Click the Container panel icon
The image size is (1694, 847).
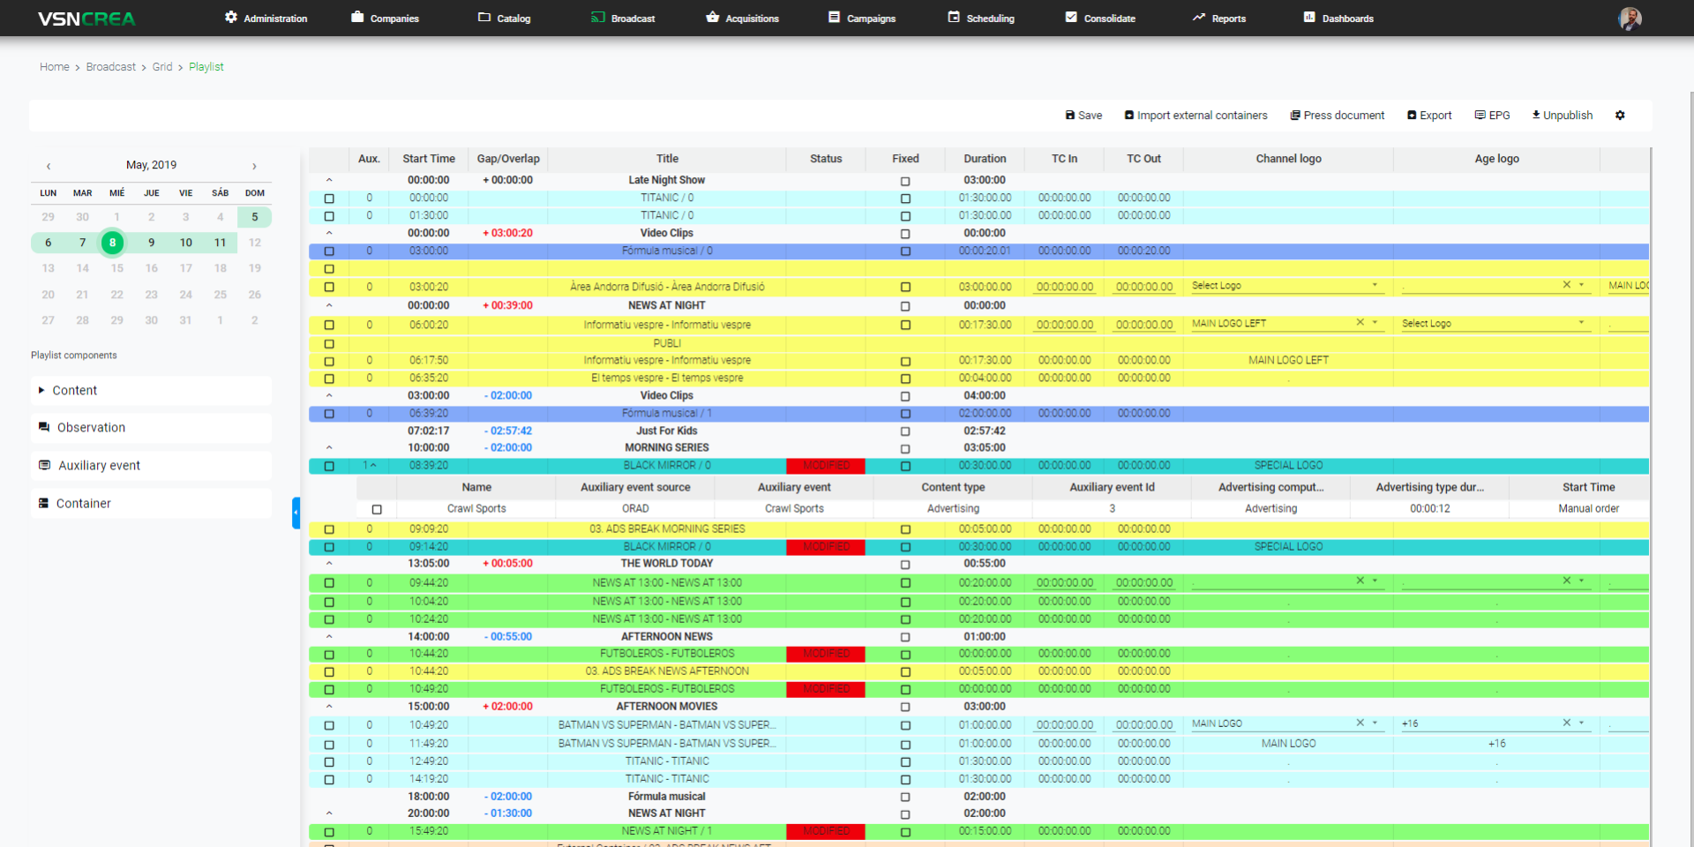point(43,503)
